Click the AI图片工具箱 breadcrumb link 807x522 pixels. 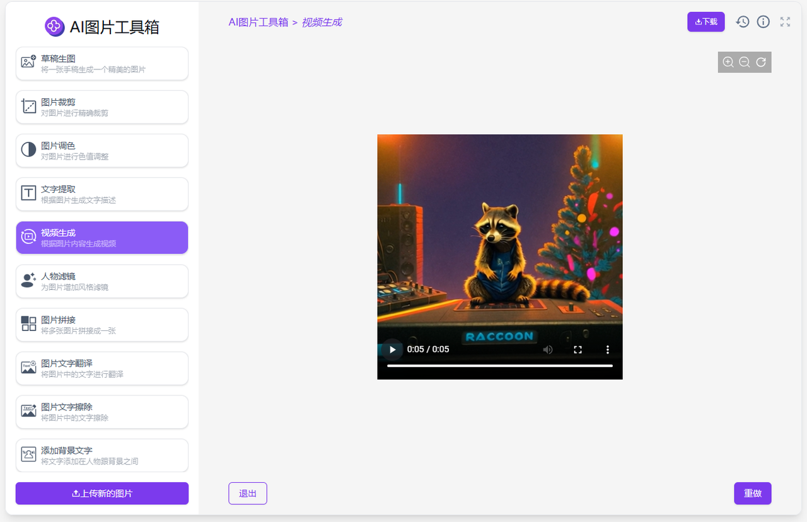[258, 22]
